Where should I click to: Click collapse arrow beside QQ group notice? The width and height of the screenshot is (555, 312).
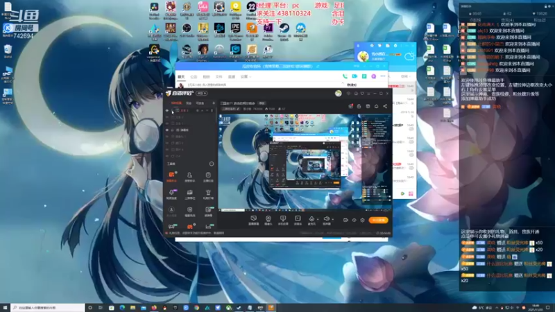point(342,83)
